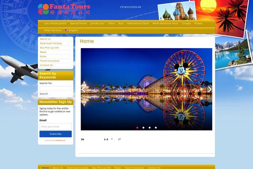The height and width of the screenshot is (169, 253).
Task: Advance to the next slide arrow
Action: [x=210, y=89]
